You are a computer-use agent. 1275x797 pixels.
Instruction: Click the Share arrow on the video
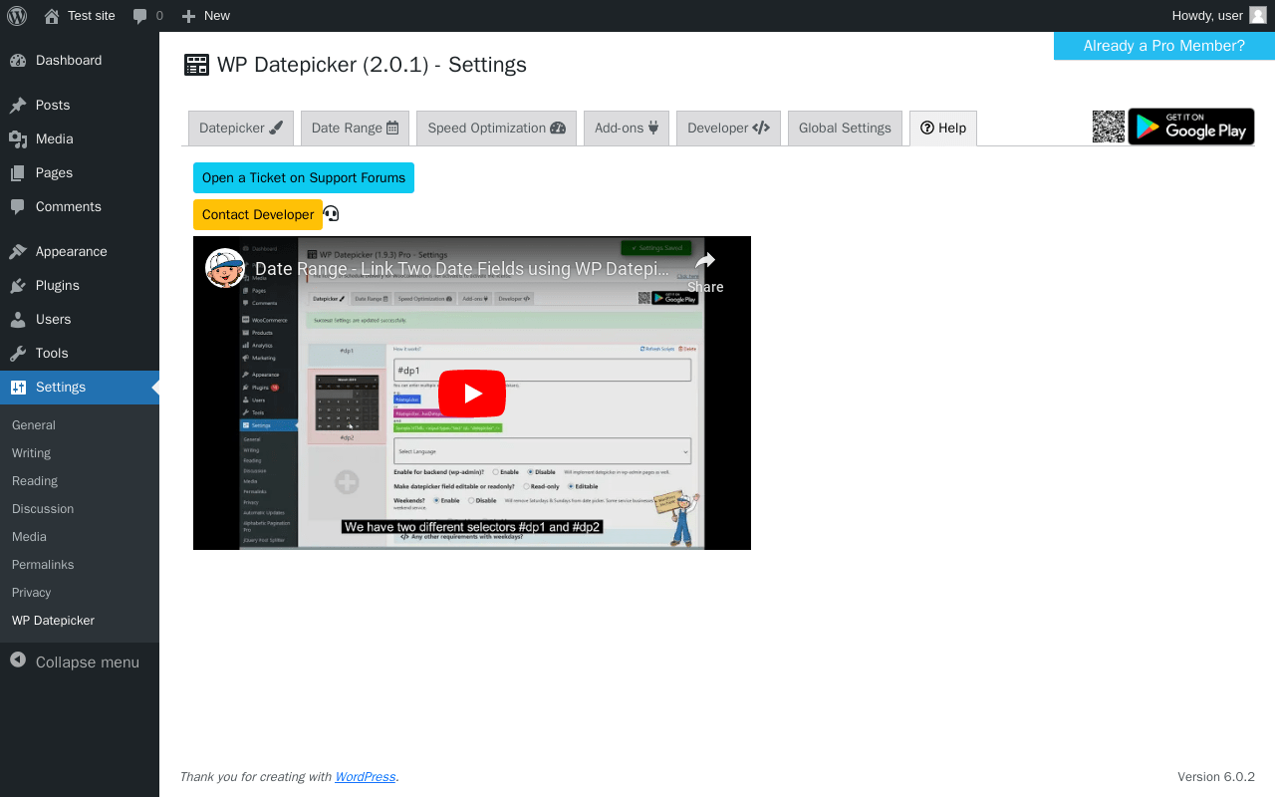(705, 261)
